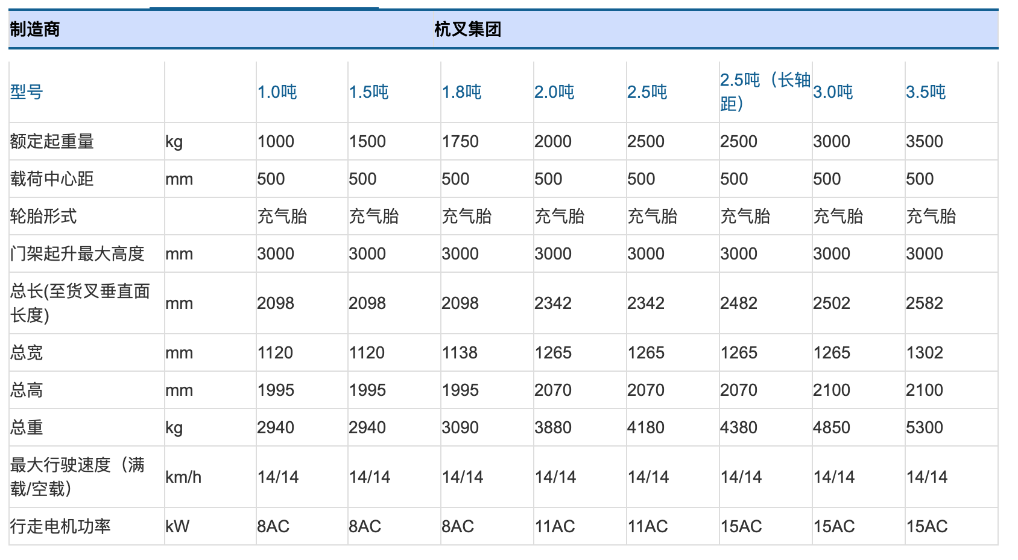Select the 3880 total weight cell
Screen dimensions: 1018x560
pyautogui.click(x=552, y=428)
